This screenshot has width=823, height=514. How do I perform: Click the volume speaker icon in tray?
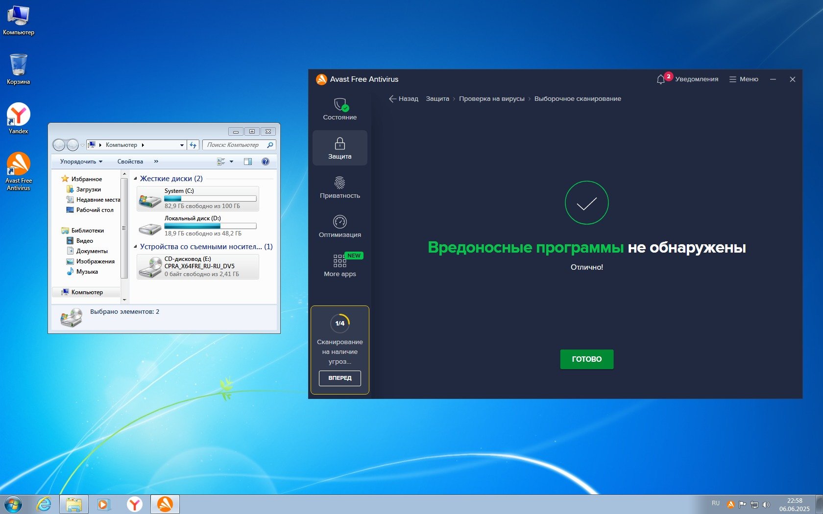pyautogui.click(x=766, y=505)
